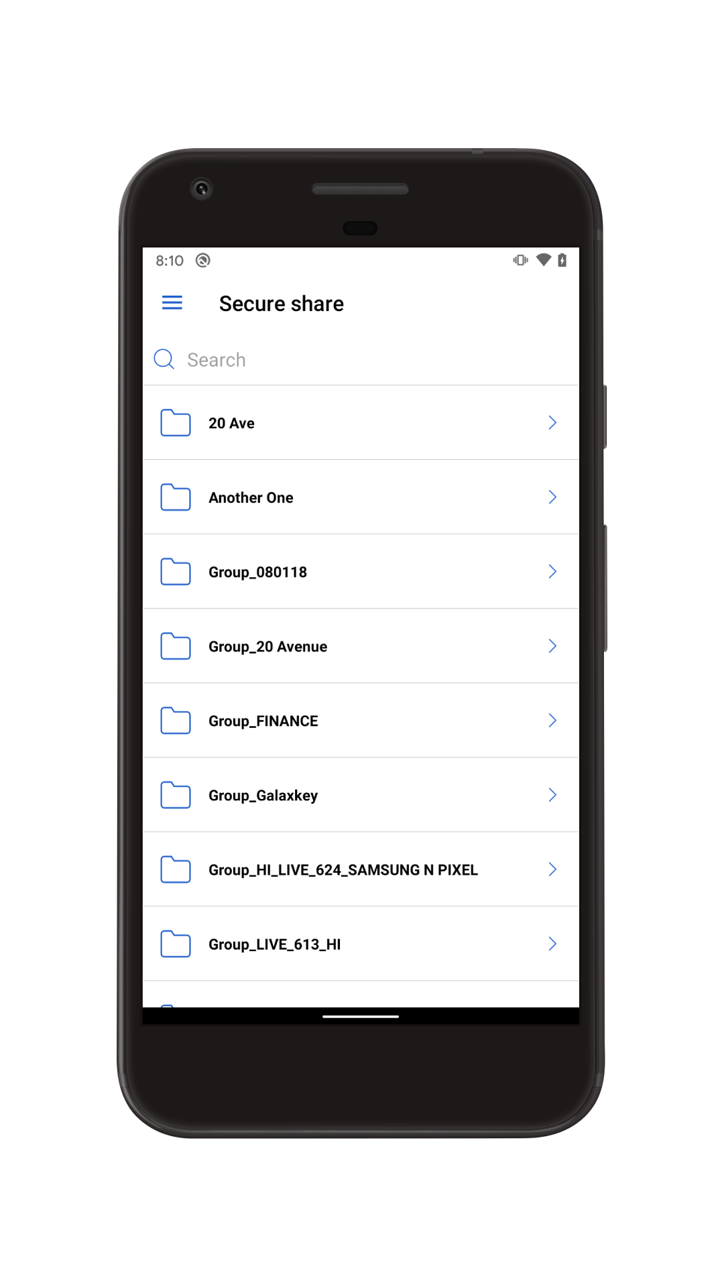Image resolution: width=724 pixels, height=1287 pixels.
Task: Tap the search magnifier icon
Action: pyautogui.click(x=164, y=359)
